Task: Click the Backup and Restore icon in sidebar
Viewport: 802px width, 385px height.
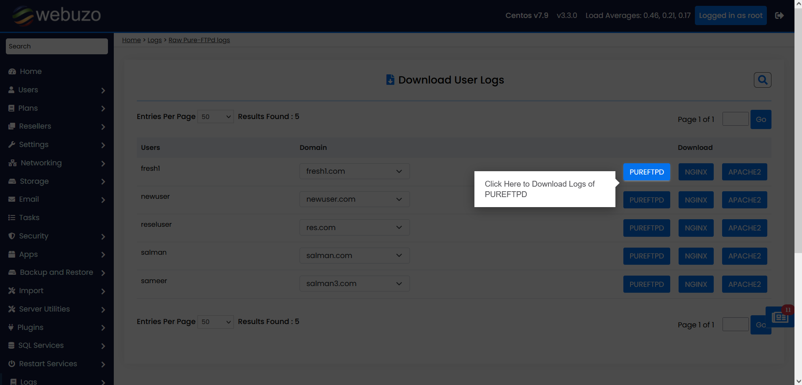Action: [x=12, y=272]
